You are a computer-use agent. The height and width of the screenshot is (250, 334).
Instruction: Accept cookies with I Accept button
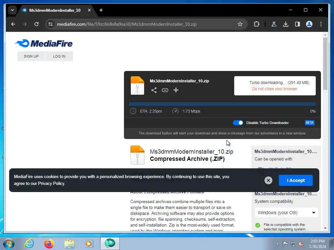(296, 180)
